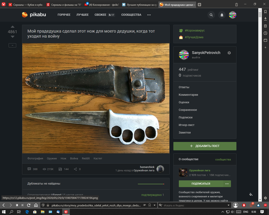
Task: Open the tracker blocker shield icon
Action: pos(43,205)
